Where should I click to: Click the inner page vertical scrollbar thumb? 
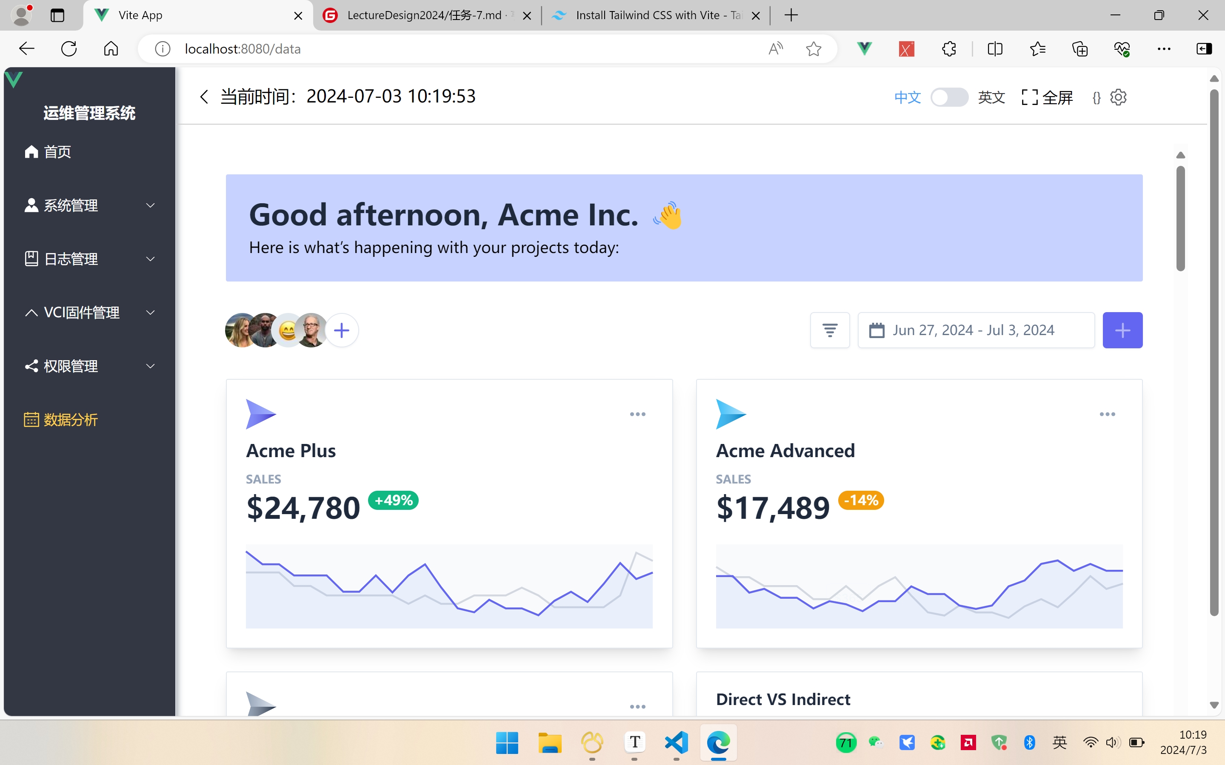(x=1180, y=218)
